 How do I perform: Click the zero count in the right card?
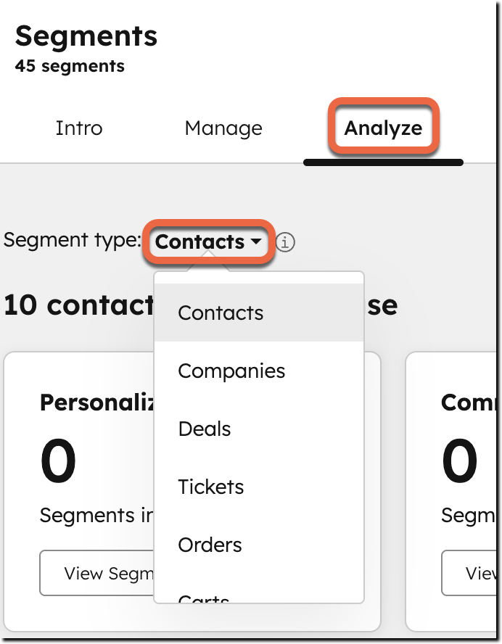click(x=460, y=461)
